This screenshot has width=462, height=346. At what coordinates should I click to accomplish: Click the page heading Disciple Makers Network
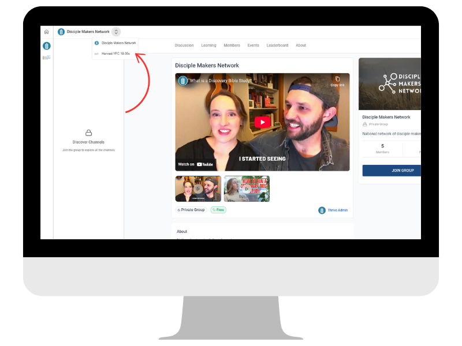coord(207,65)
